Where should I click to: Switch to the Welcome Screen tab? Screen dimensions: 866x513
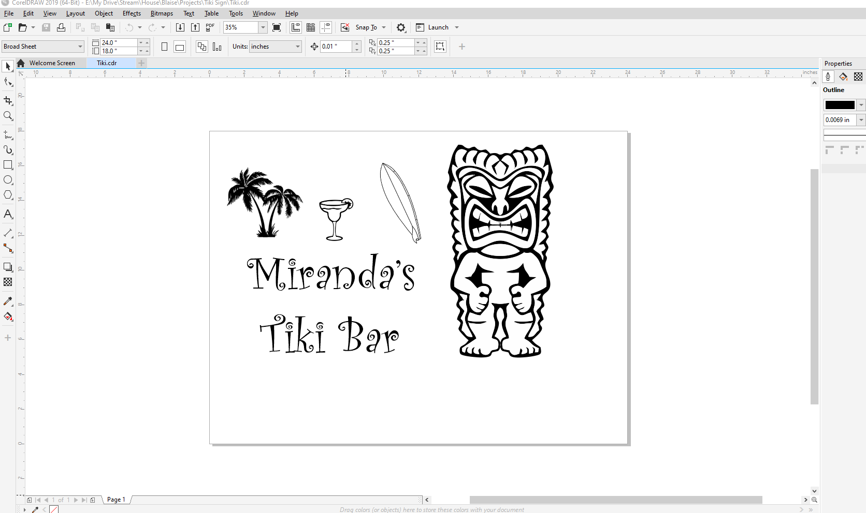[x=51, y=63]
